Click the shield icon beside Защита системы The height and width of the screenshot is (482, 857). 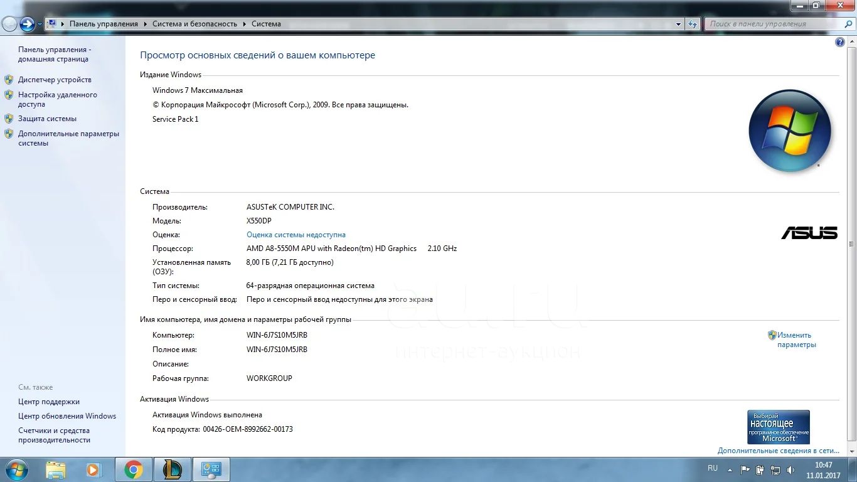point(9,119)
